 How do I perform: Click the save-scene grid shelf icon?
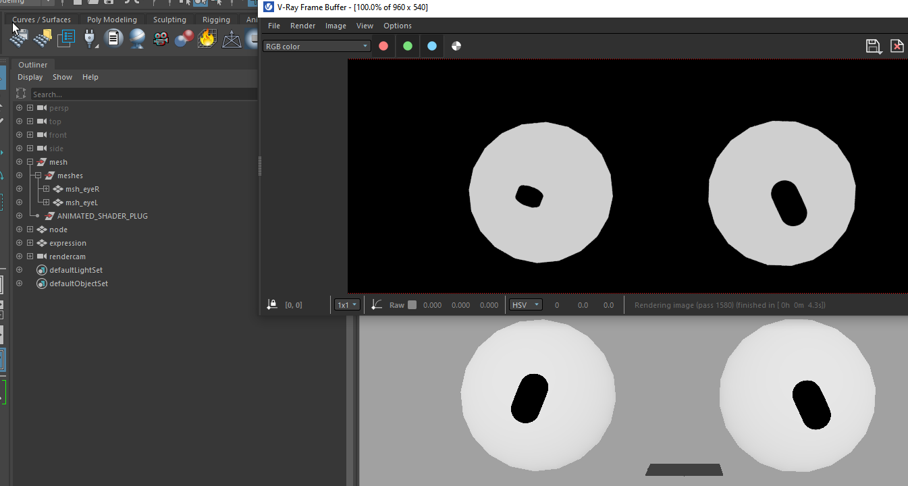pyautogui.click(x=19, y=38)
